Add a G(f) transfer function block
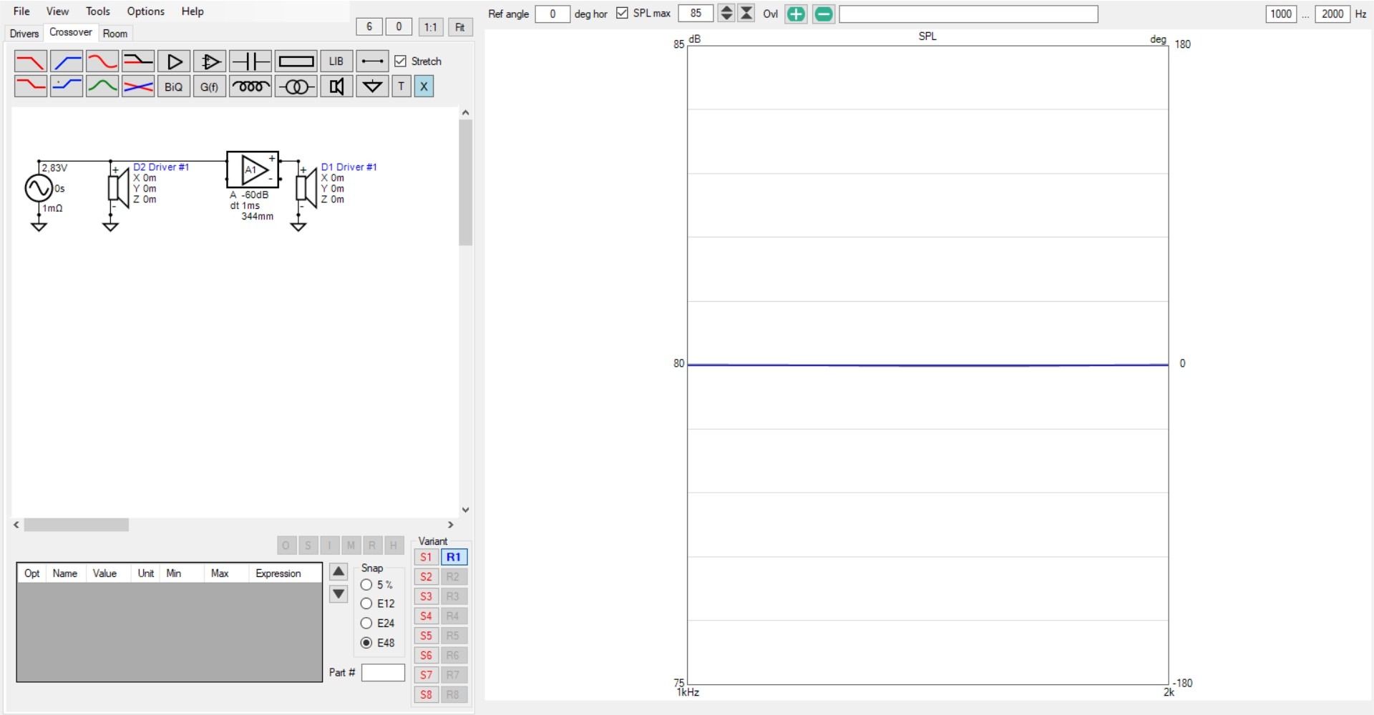 (210, 87)
